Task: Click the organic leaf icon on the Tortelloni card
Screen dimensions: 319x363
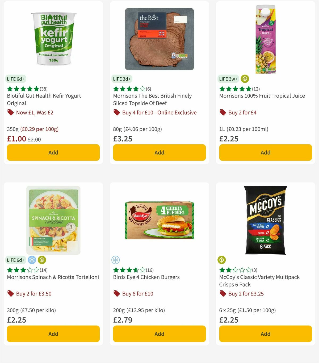Action: [x=42, y=260]
